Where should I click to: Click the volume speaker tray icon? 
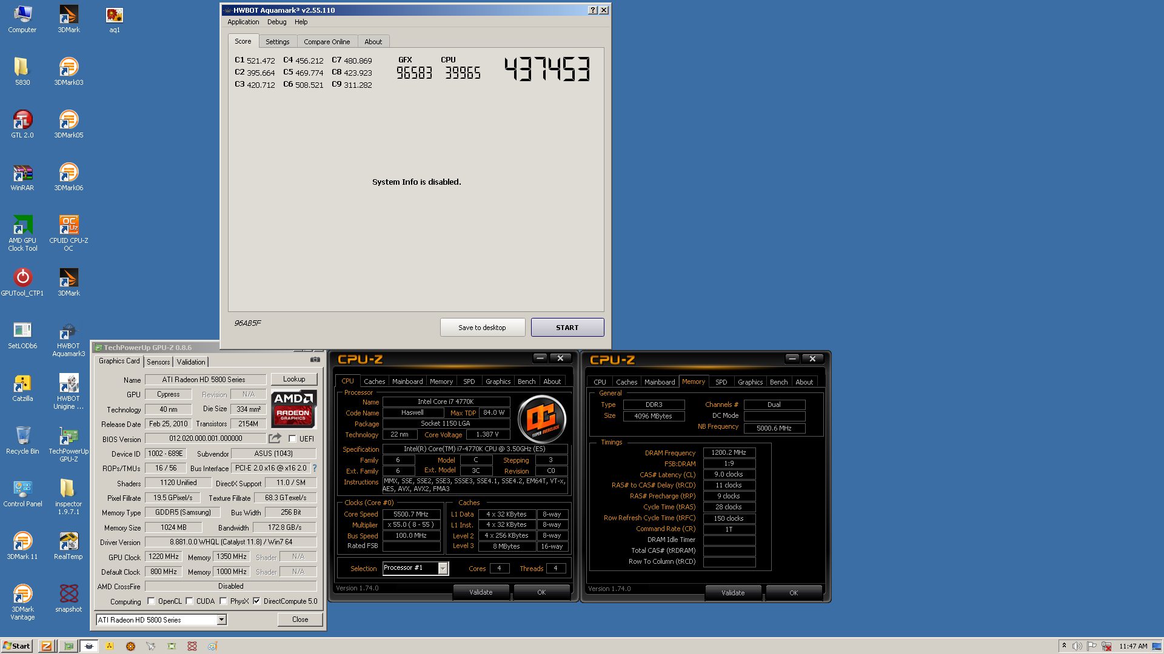point(1077,646)
